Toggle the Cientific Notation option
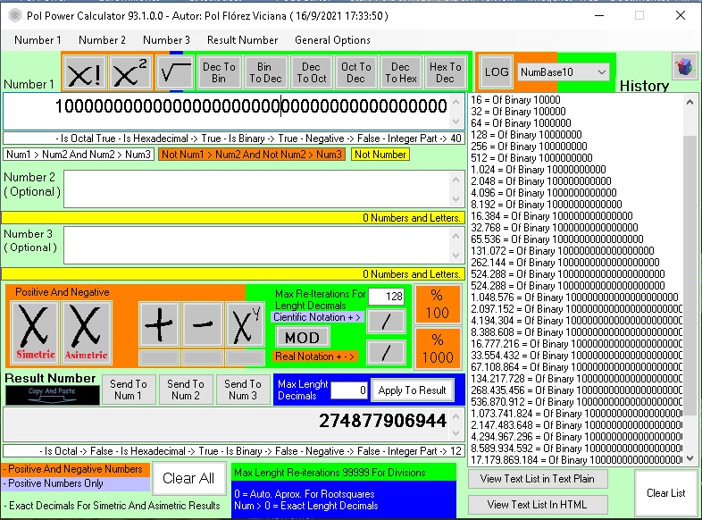The height and width of the screenshot is (520, 702). point(318,317)
